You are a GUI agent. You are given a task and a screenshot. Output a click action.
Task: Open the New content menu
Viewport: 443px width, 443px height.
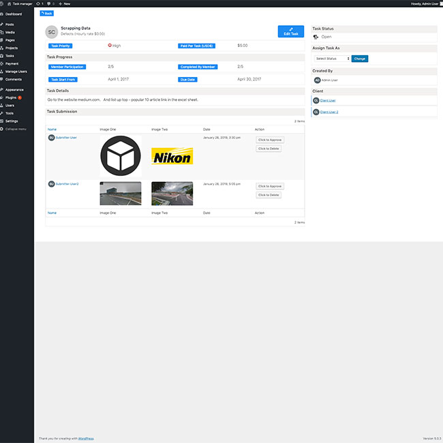[x=65, y=3]
